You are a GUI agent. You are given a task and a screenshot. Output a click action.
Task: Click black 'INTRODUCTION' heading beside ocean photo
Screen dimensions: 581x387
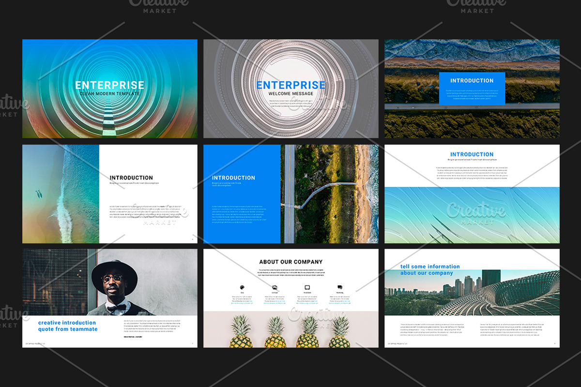[x=131, y=178]
